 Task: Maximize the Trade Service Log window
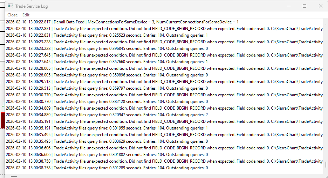(x=305, y=6)
